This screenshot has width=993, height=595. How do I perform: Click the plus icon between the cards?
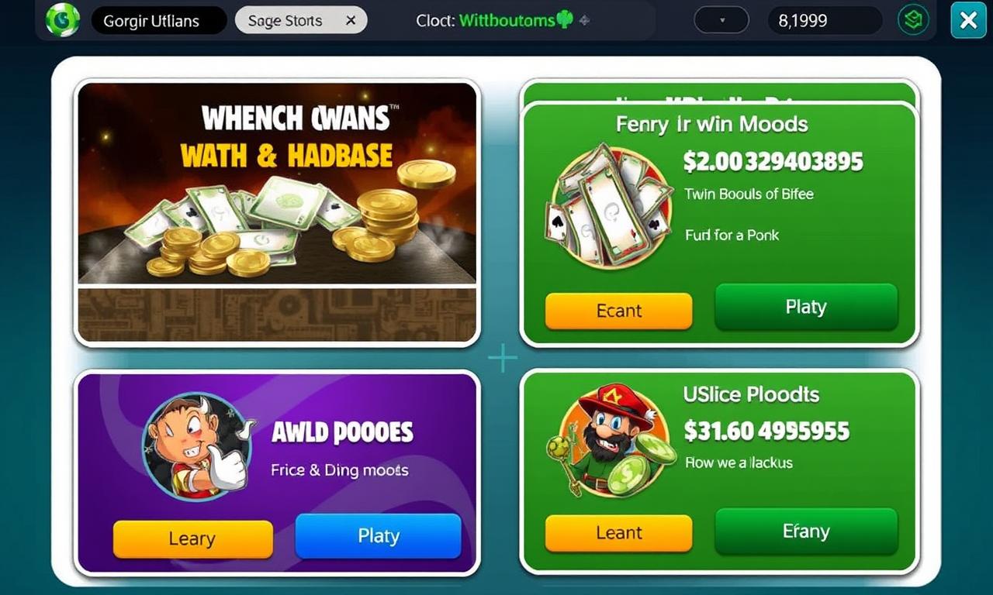coord(503,358)
